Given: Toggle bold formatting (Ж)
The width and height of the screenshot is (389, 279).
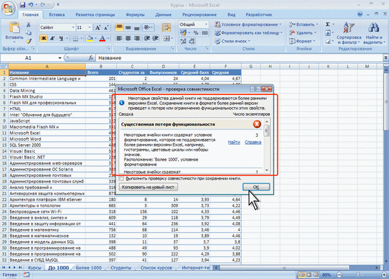Looking at the screenshot, I should (43, 38).
